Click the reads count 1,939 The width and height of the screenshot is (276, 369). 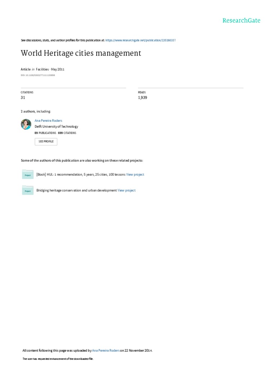142,97
